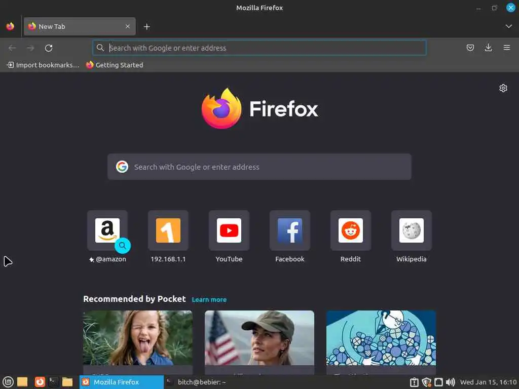519x389 pixels.
Task: Show desktop folder icon in taskbar
Action: (x=22, y=382)
